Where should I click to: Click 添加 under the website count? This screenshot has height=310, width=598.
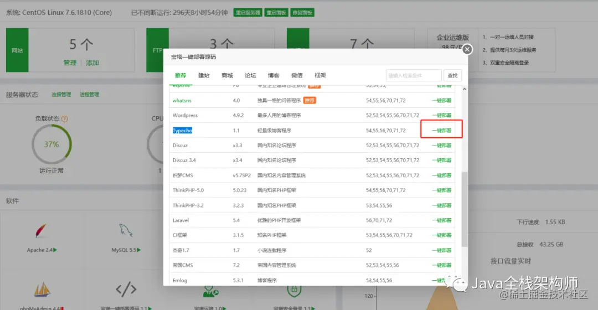[92, 63]
